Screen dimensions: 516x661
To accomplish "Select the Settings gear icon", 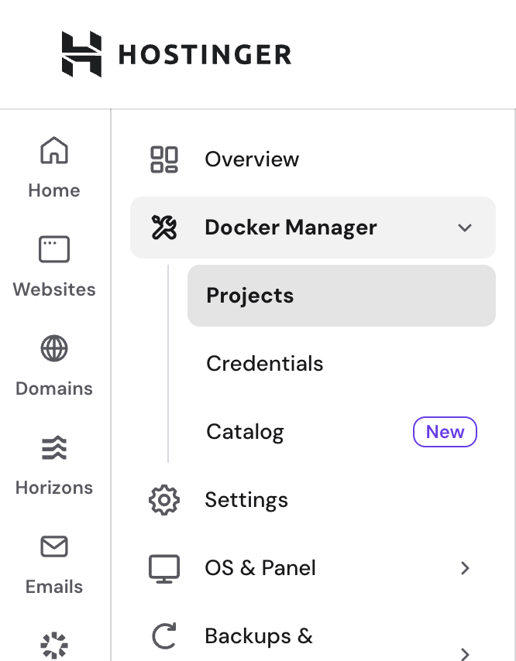I will point(163,499).
